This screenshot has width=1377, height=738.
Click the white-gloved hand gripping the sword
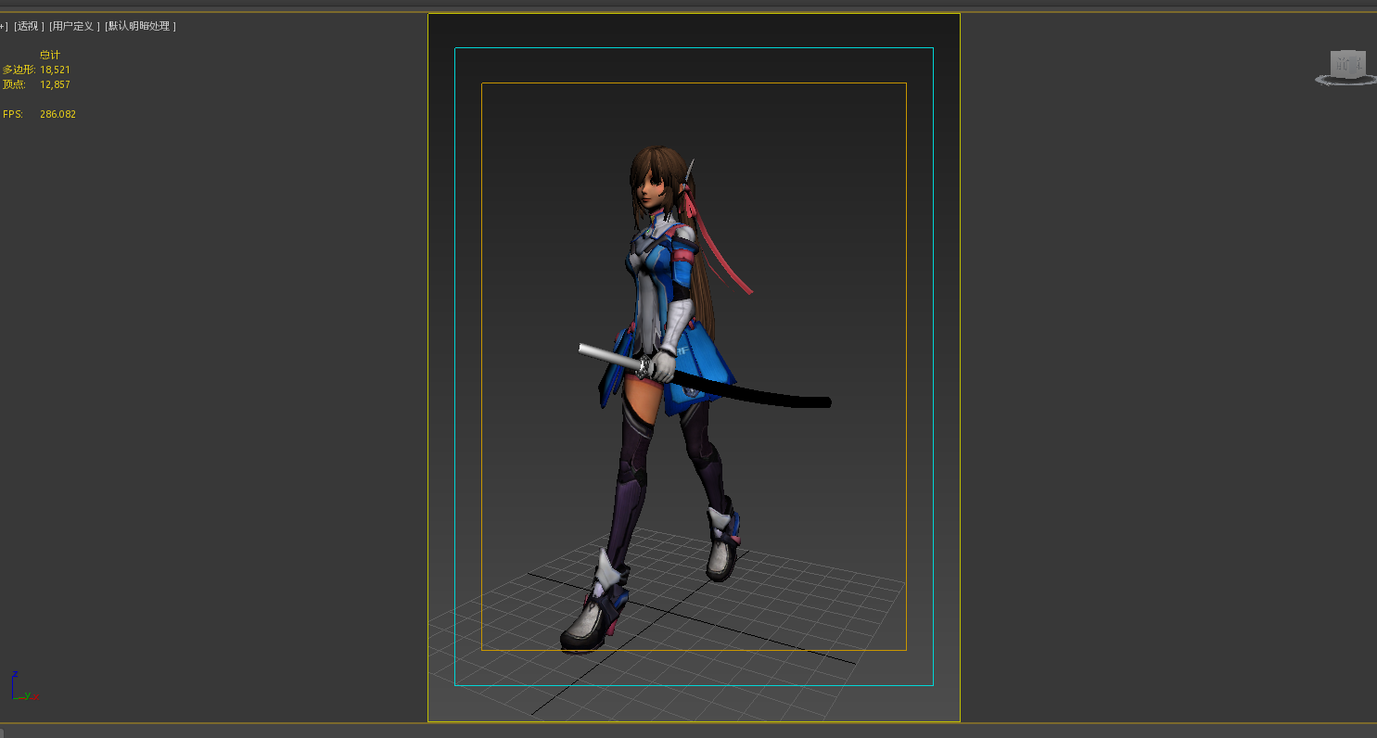(x=661, y=364)
